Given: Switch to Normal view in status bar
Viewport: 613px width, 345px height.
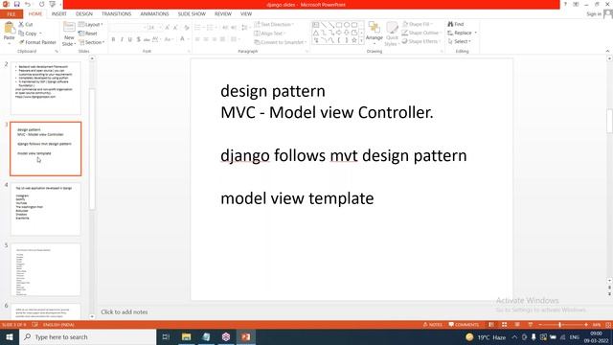Looking at the screenshot, I should point(491,325).
